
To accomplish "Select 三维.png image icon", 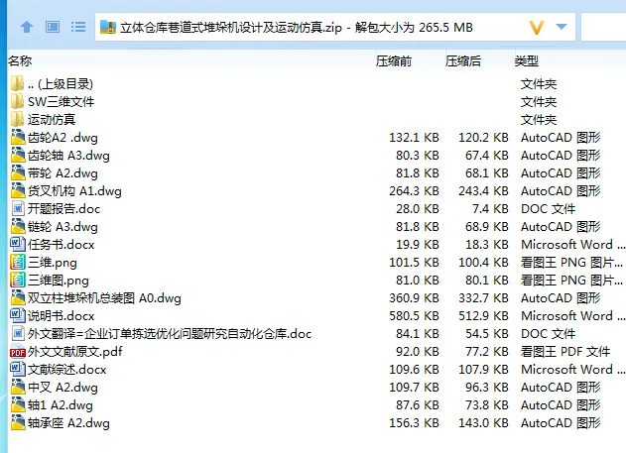I will tap(18, 262).
